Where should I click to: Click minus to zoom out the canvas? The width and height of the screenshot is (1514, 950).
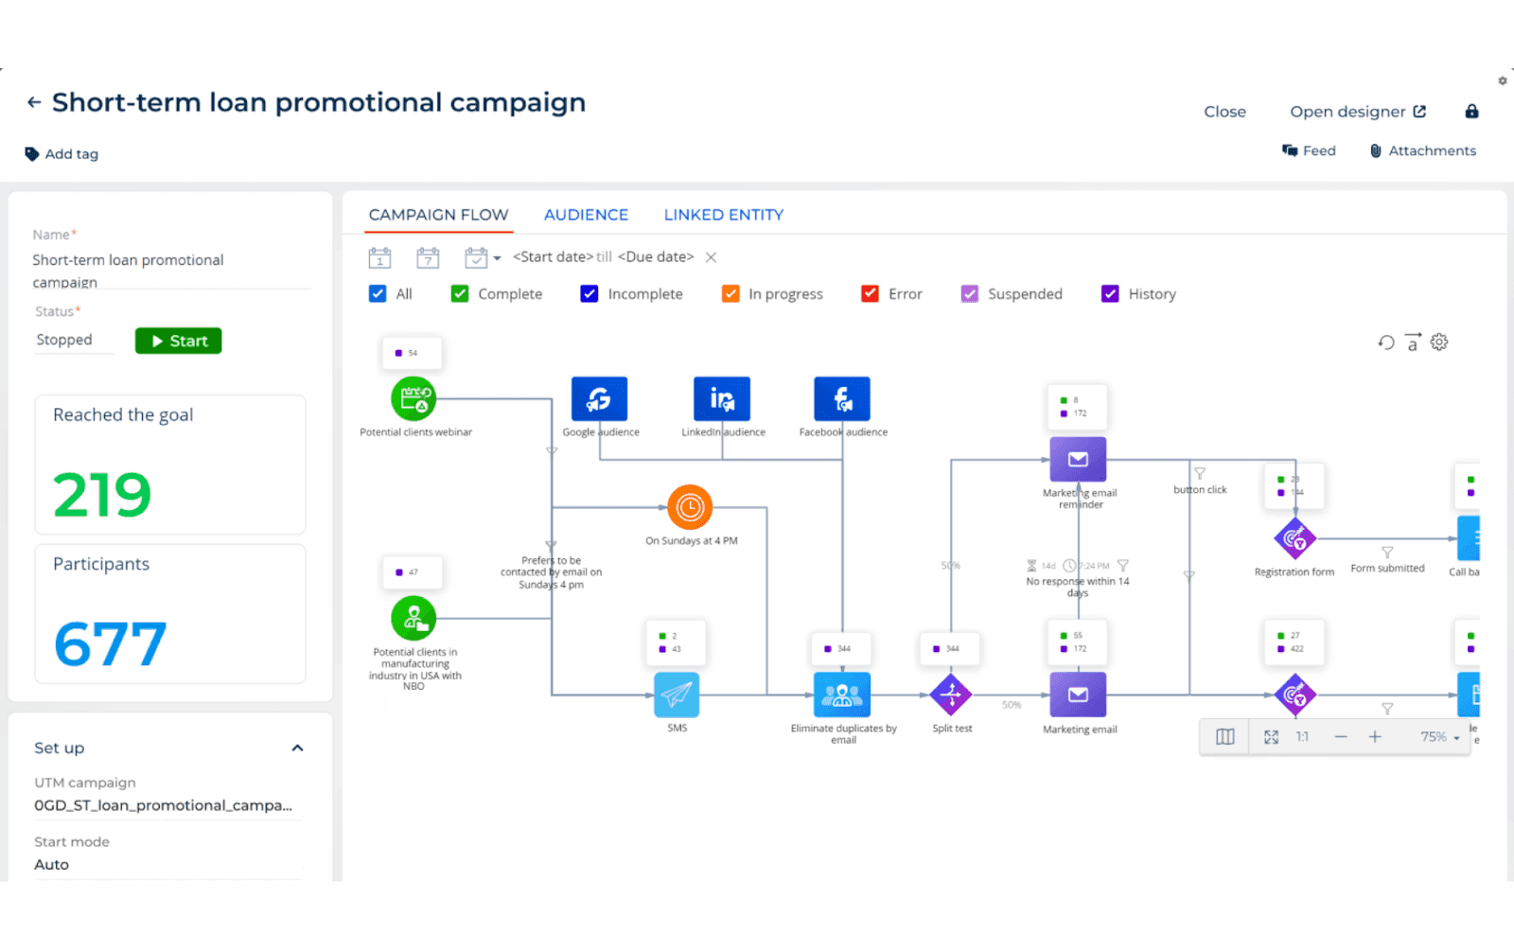pyautogui.click(x=1340, y=736)
